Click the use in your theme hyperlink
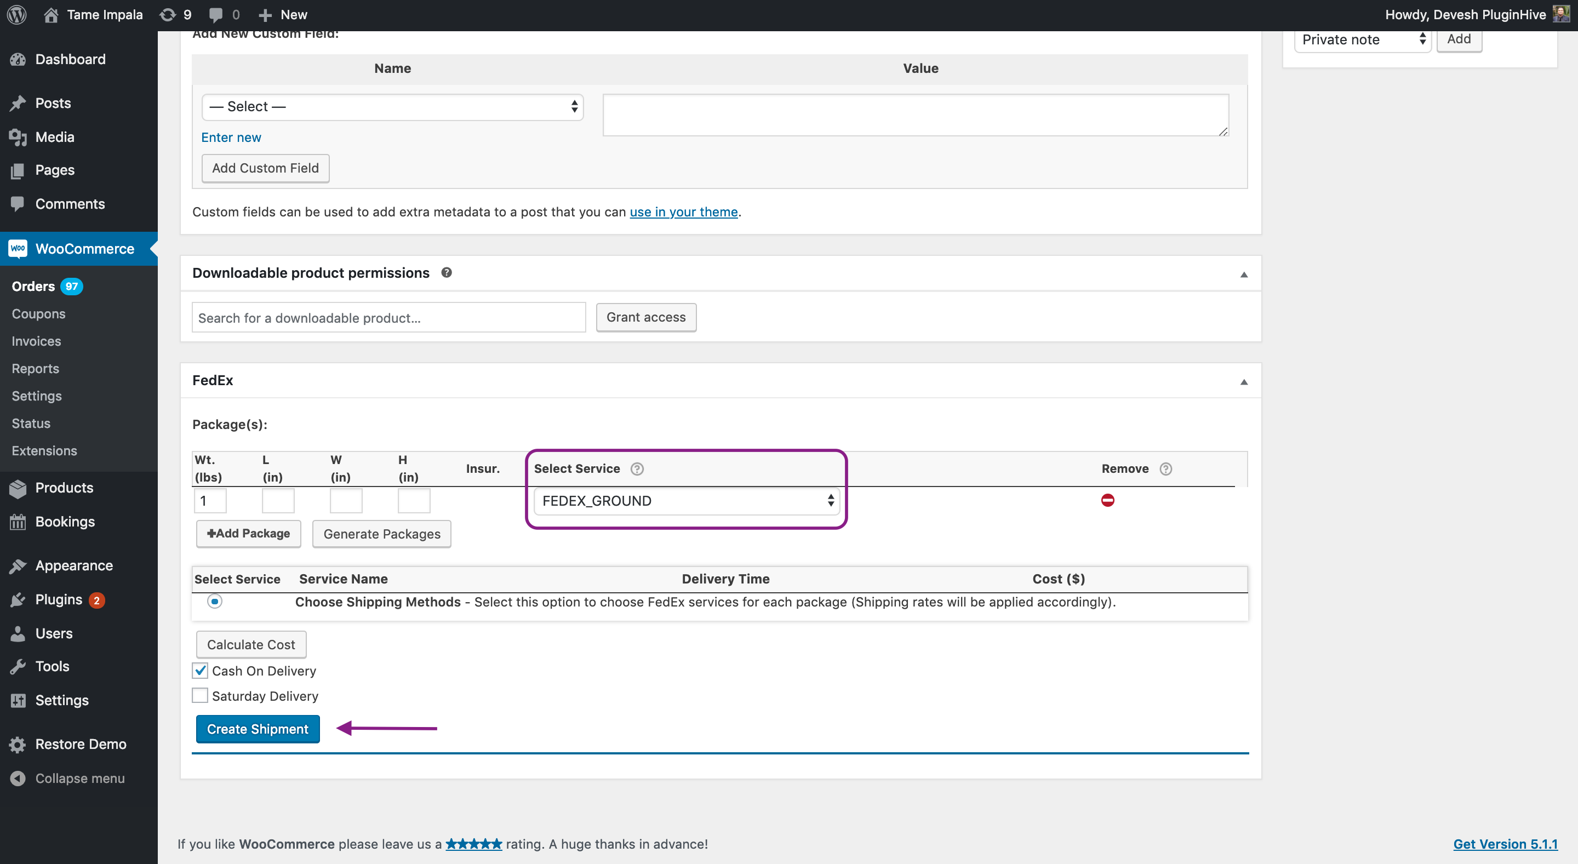The height and width of the screenshot is (864, 1578). click(683, 211)
